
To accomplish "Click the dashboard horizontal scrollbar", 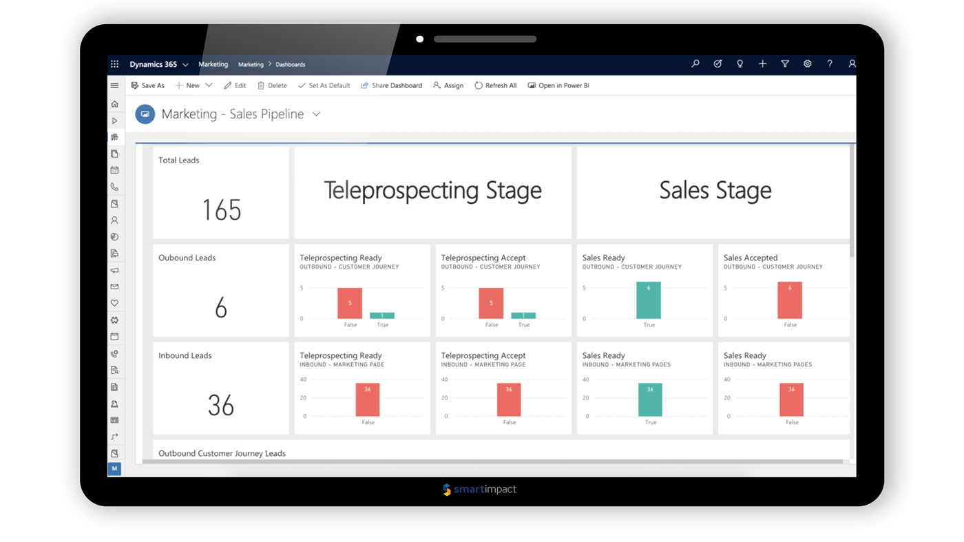I will [492, 461].
